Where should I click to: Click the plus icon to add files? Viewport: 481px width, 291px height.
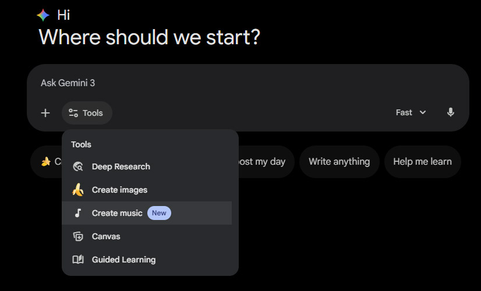45,113
